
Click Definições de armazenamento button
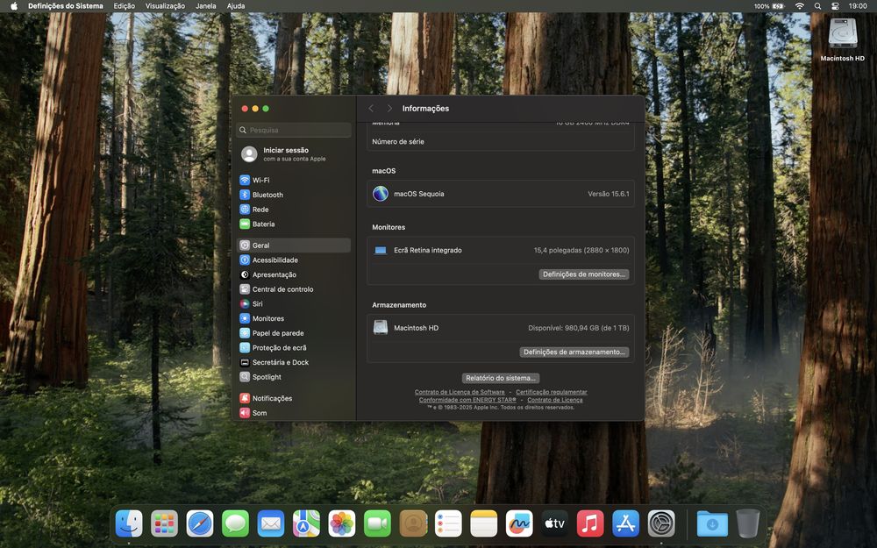[574, 352]
